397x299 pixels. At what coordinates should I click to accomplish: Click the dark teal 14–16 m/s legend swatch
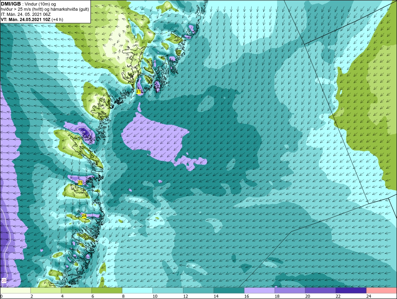[229, 290]
